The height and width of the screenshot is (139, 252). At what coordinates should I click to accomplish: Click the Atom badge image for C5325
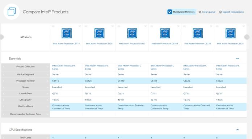231,33
